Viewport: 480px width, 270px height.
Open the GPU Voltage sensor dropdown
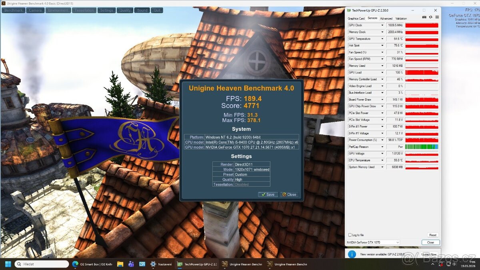(382, 154)
